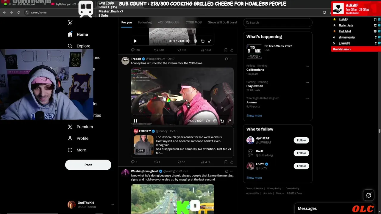381x214 pixels.
Task: Open more options on Washingtons ghost post
Action: (x=232, y=171)
